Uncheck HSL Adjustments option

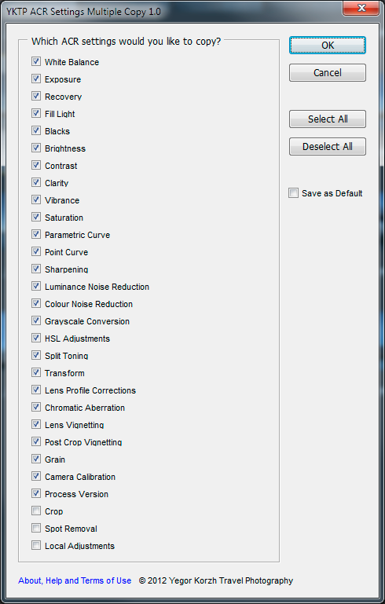coord(36,339)
